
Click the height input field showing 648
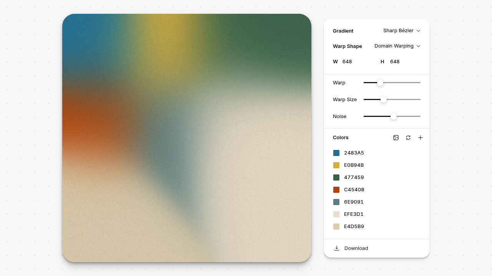(401, 62)
